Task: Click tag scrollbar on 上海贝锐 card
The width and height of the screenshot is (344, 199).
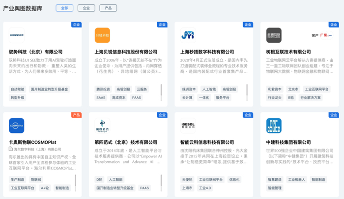Action: (161, 93)
